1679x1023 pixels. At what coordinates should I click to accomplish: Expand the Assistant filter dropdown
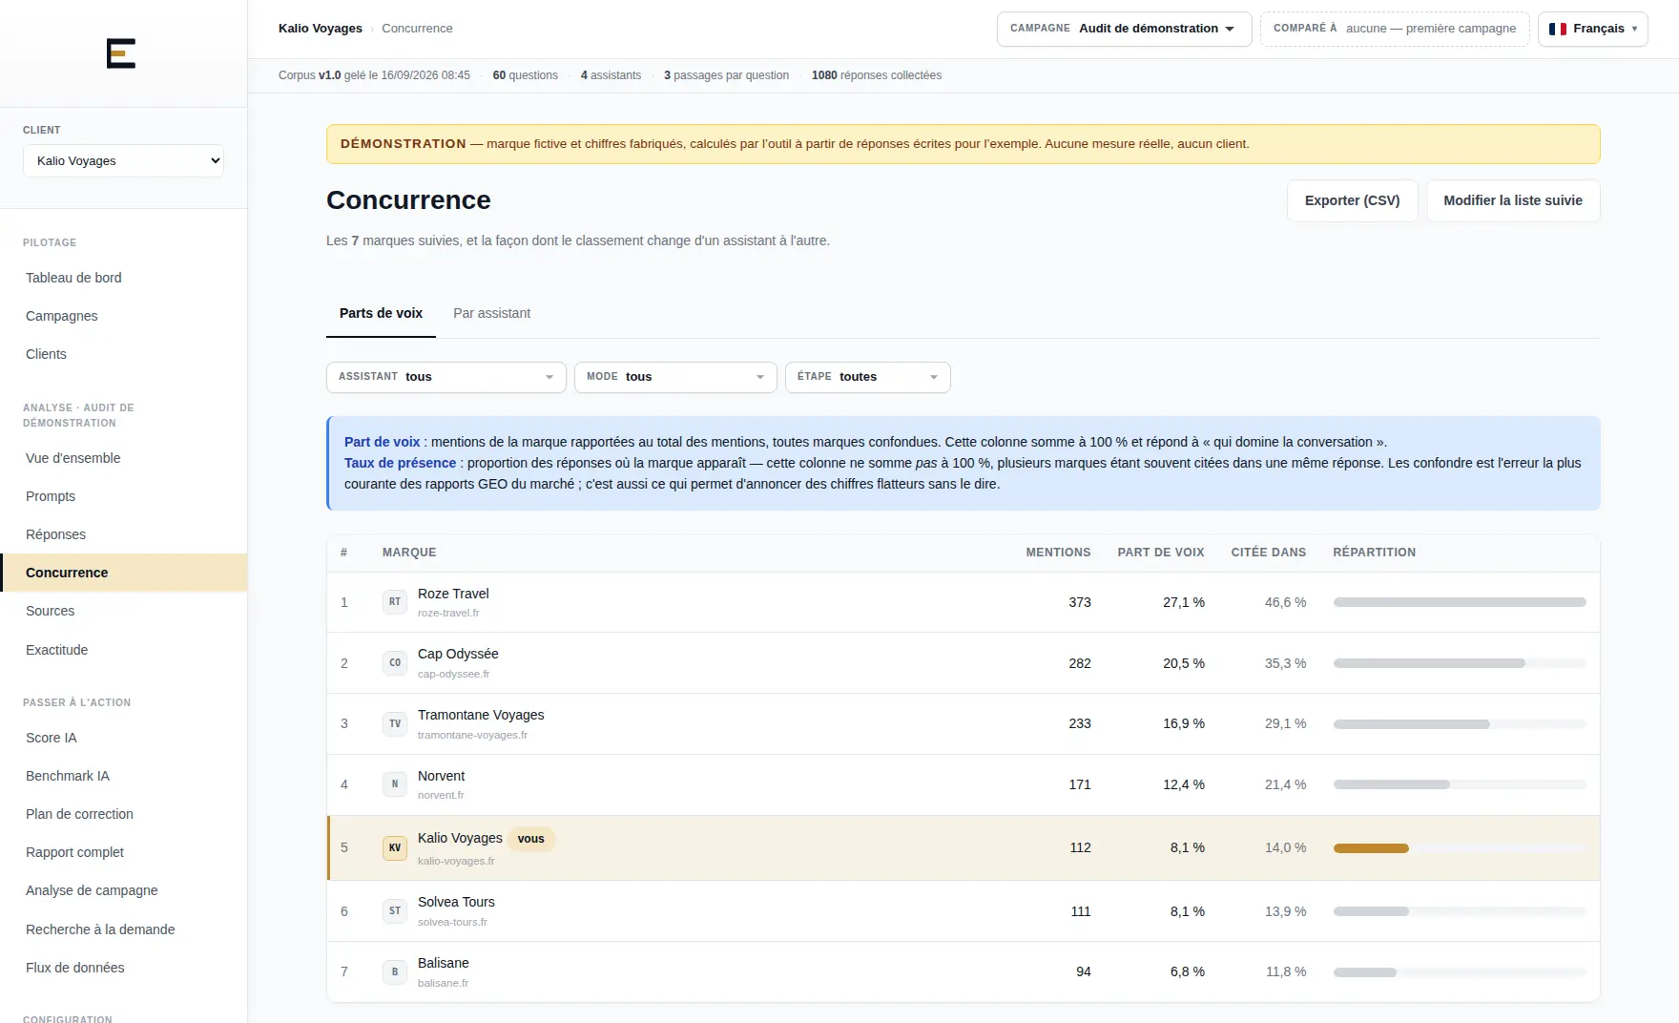446,377
